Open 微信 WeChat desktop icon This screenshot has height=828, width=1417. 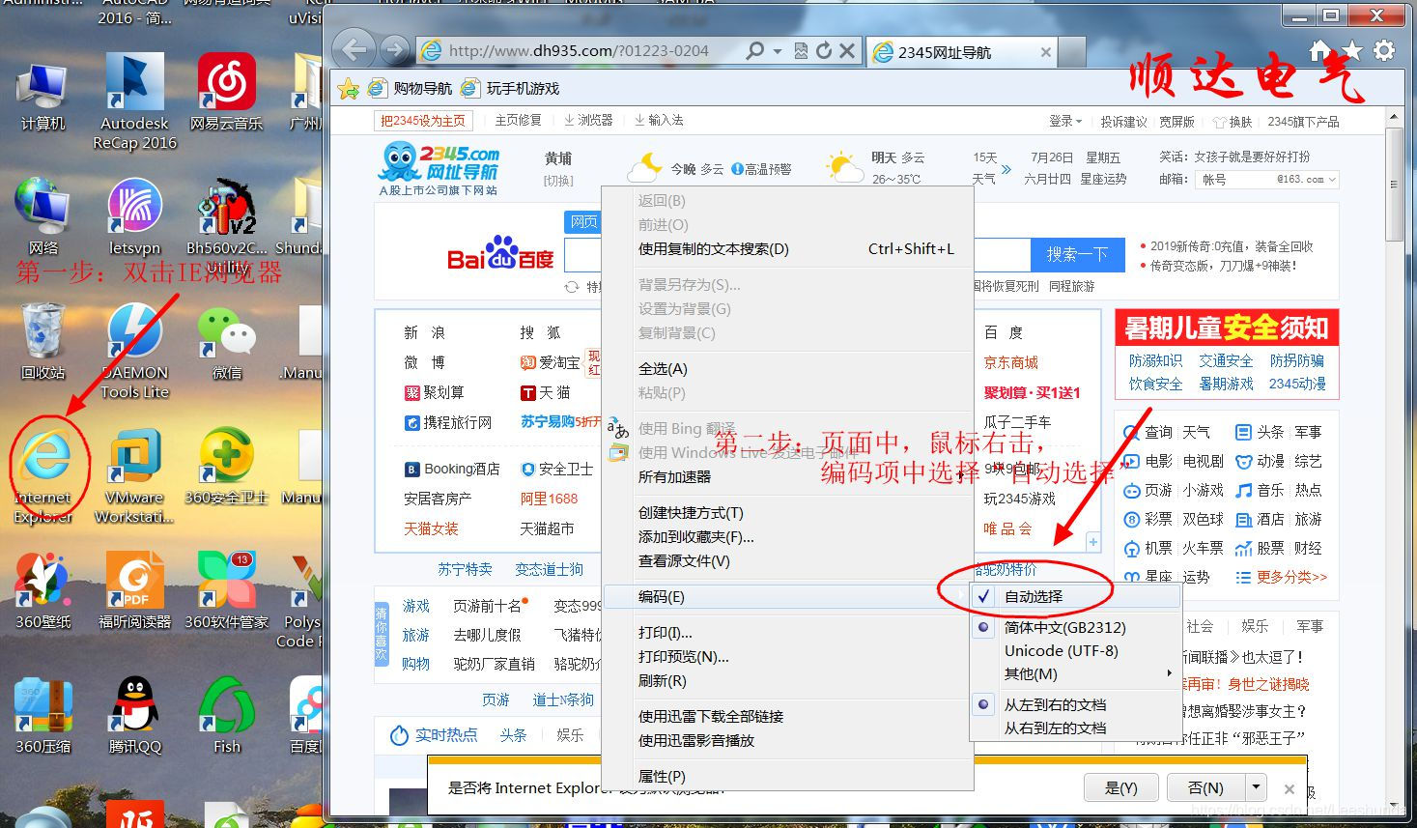coord(226,342)
